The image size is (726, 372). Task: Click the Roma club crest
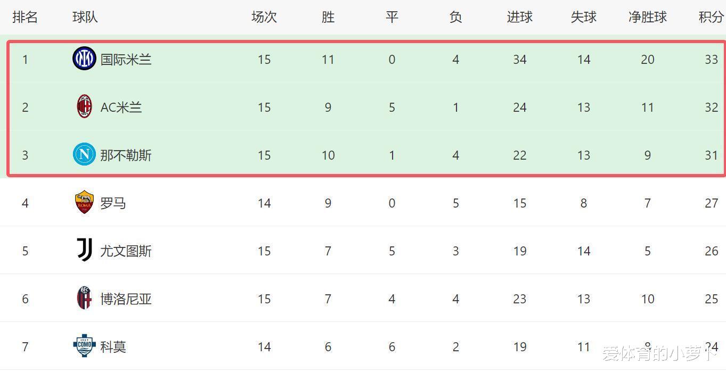coord(84,203)
